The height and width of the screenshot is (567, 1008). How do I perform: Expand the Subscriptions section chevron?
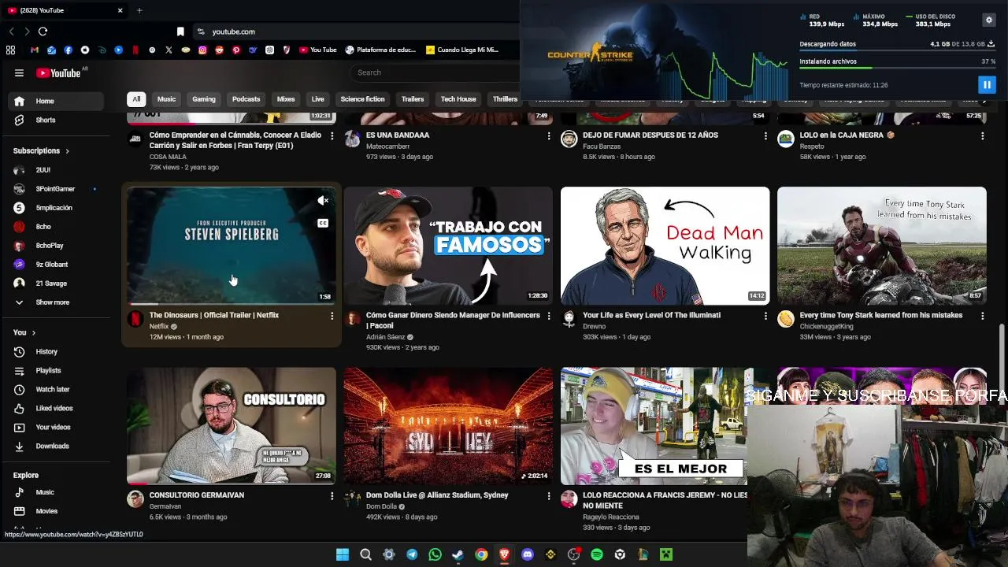pyautogui.click(x=67, y=151)
